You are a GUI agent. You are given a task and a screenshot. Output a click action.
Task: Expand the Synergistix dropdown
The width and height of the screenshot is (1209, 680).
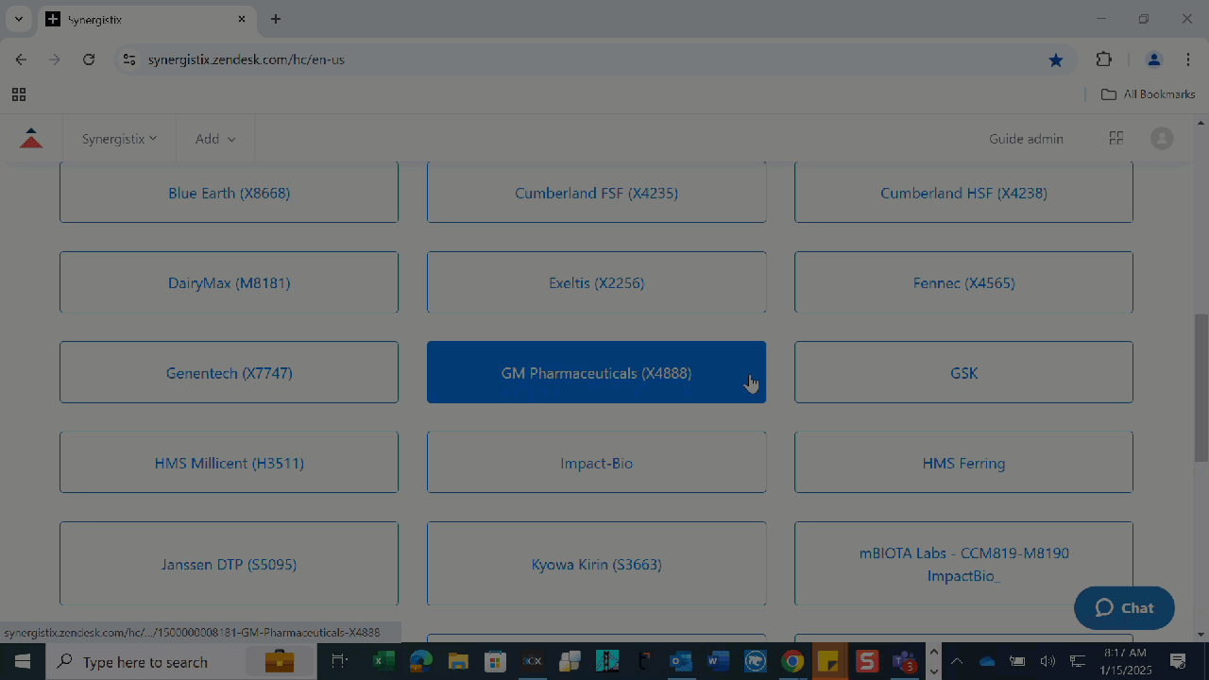[119, 139]
